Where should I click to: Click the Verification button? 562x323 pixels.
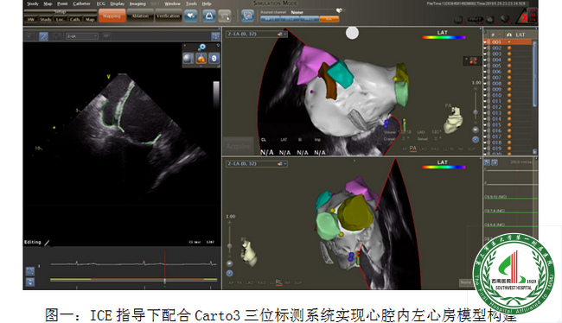[x=168, y=16]
